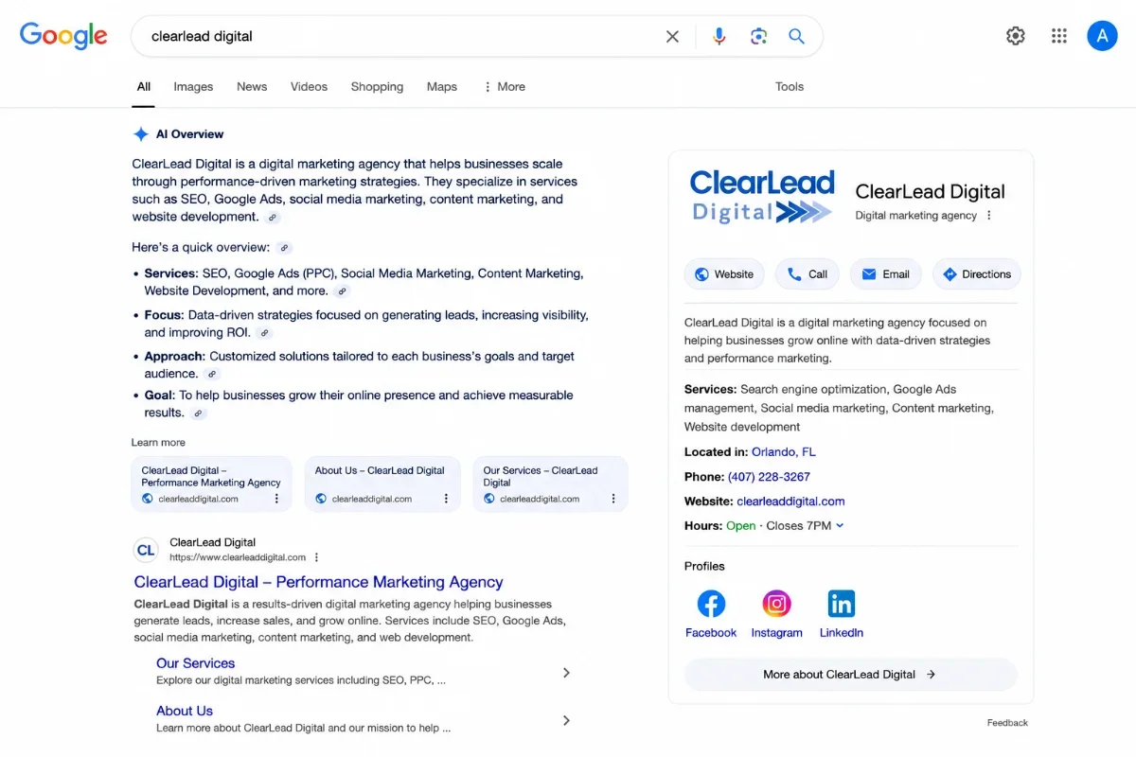Viewport: 1136px width, 757px height.
Task: Open source link icon in the Focus bullet
Action: click(265, 333)
